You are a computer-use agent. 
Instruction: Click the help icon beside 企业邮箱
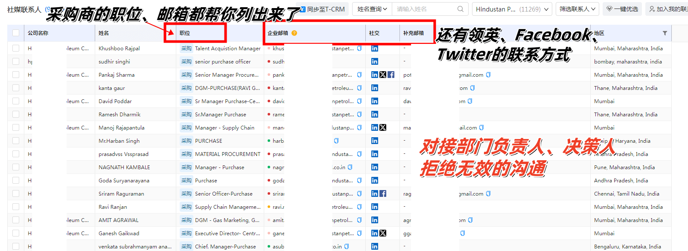pyautogui.click(x=294, y=33)
